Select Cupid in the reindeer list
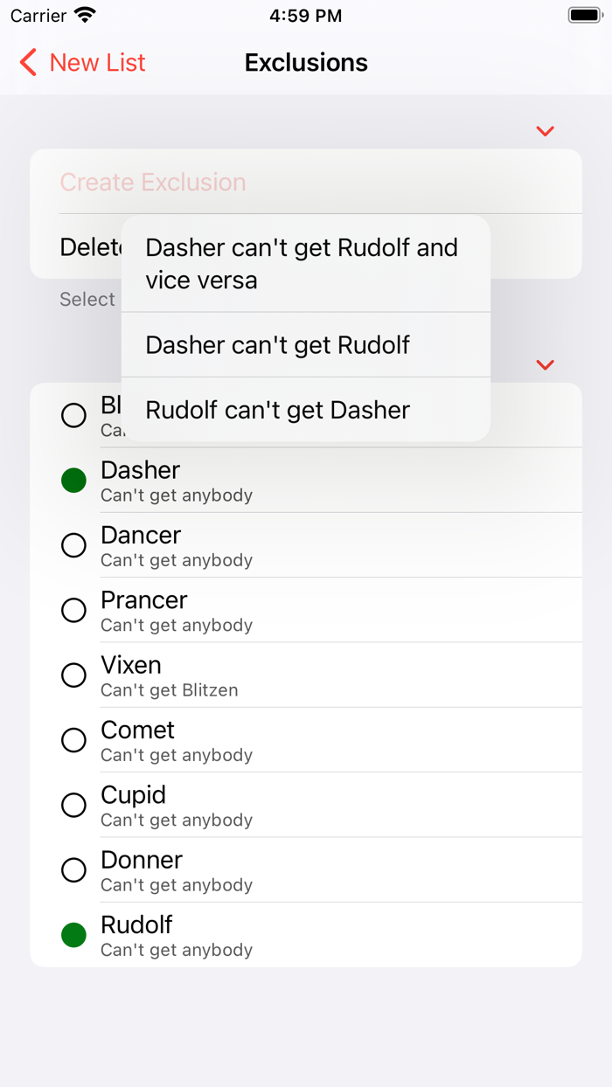This screenshot has width=612, height=1087. coord(73,805)
